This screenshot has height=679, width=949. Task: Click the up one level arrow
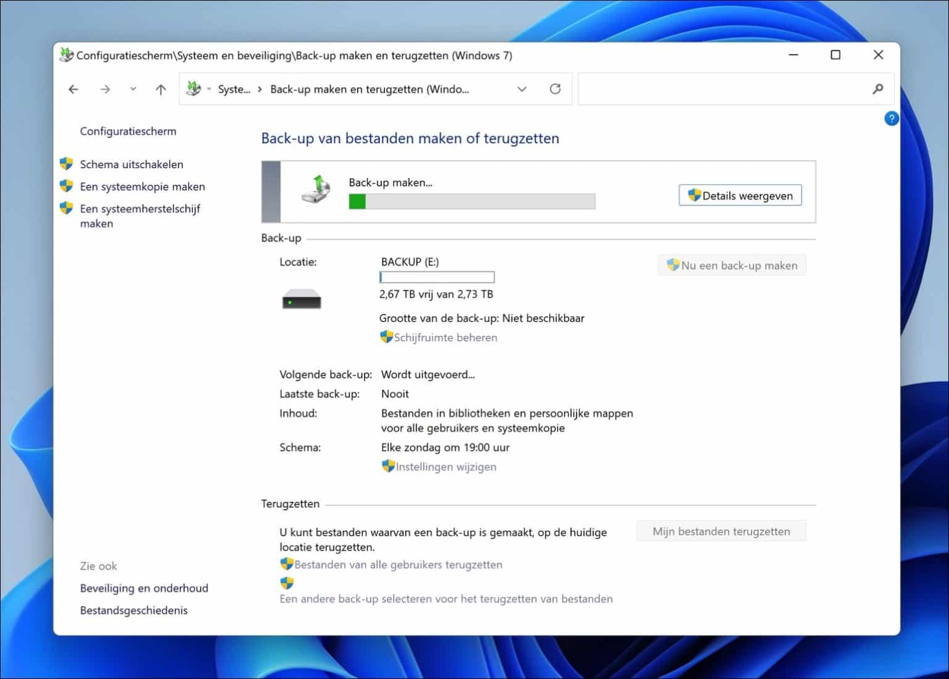click(x=160, y=89)
